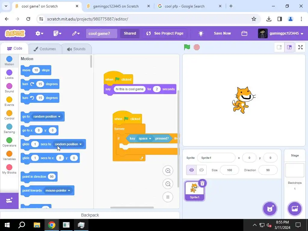Open the File menu icon
308x231 pixels.
[57, 33]
